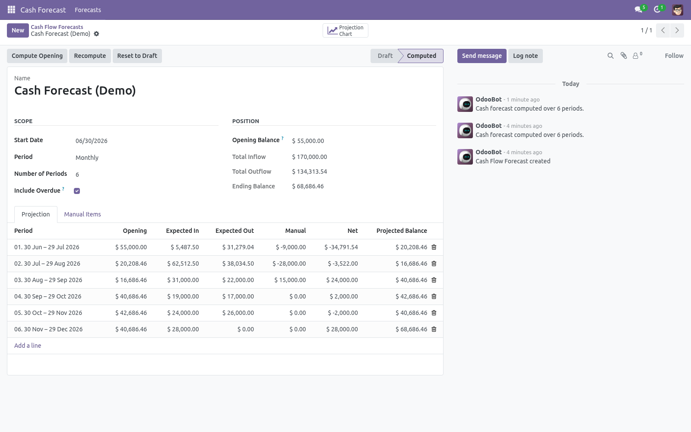Screen dimensions: 691x432
Task: Click Send message button
Action: click(482, 56)
